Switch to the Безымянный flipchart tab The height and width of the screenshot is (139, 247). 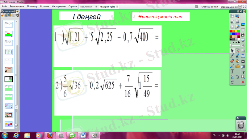pos(86,6)
